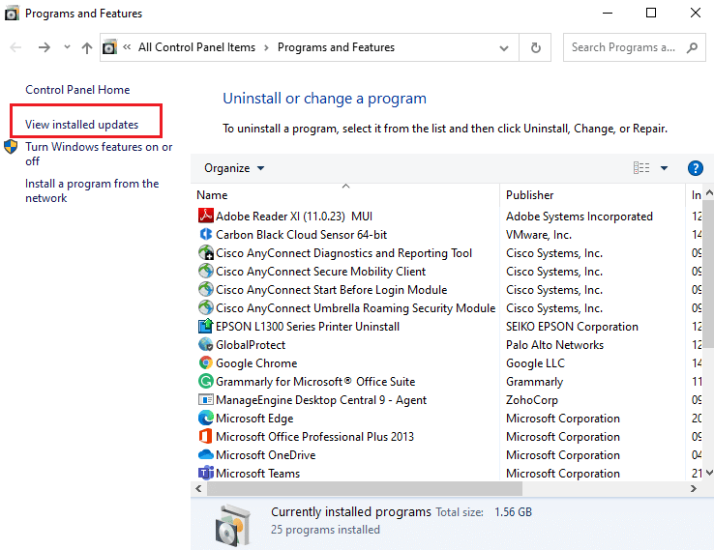
Task: Open address bar history dropdown
Action: click(504, 47)
